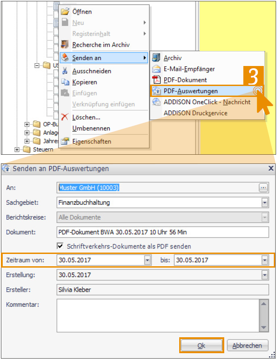Open the Zeitraum von date dropdown
This screenshot has width=277, height=360.
tap(147, 260)
